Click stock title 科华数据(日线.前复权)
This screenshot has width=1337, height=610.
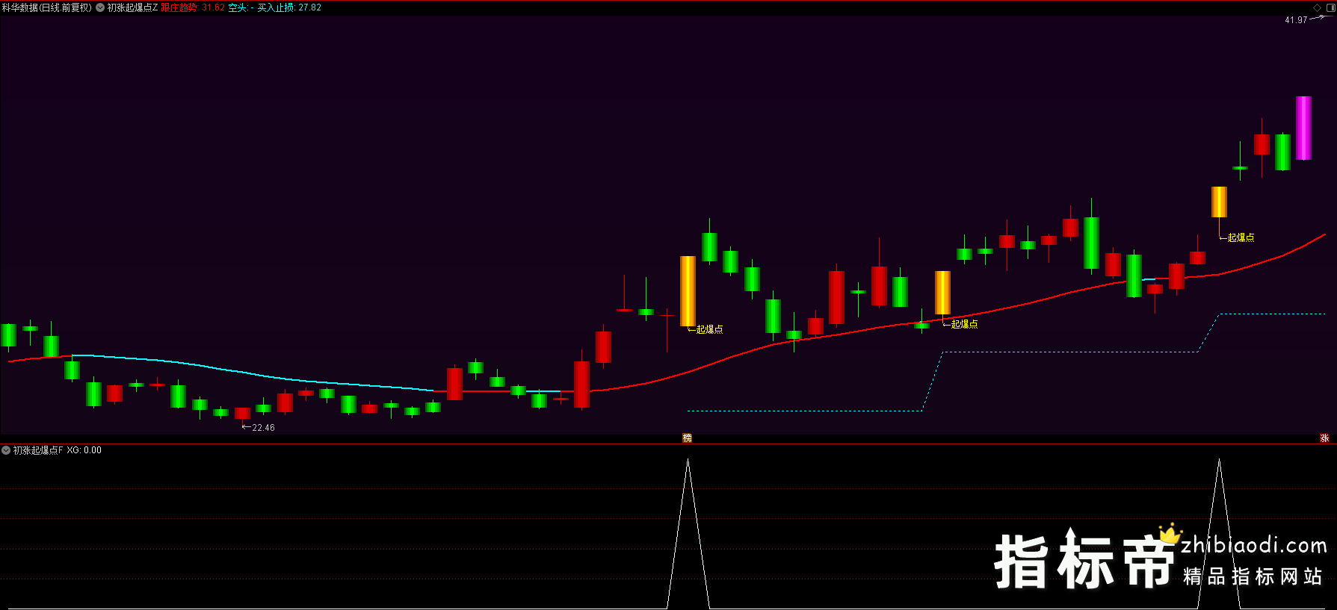[46, 7]
